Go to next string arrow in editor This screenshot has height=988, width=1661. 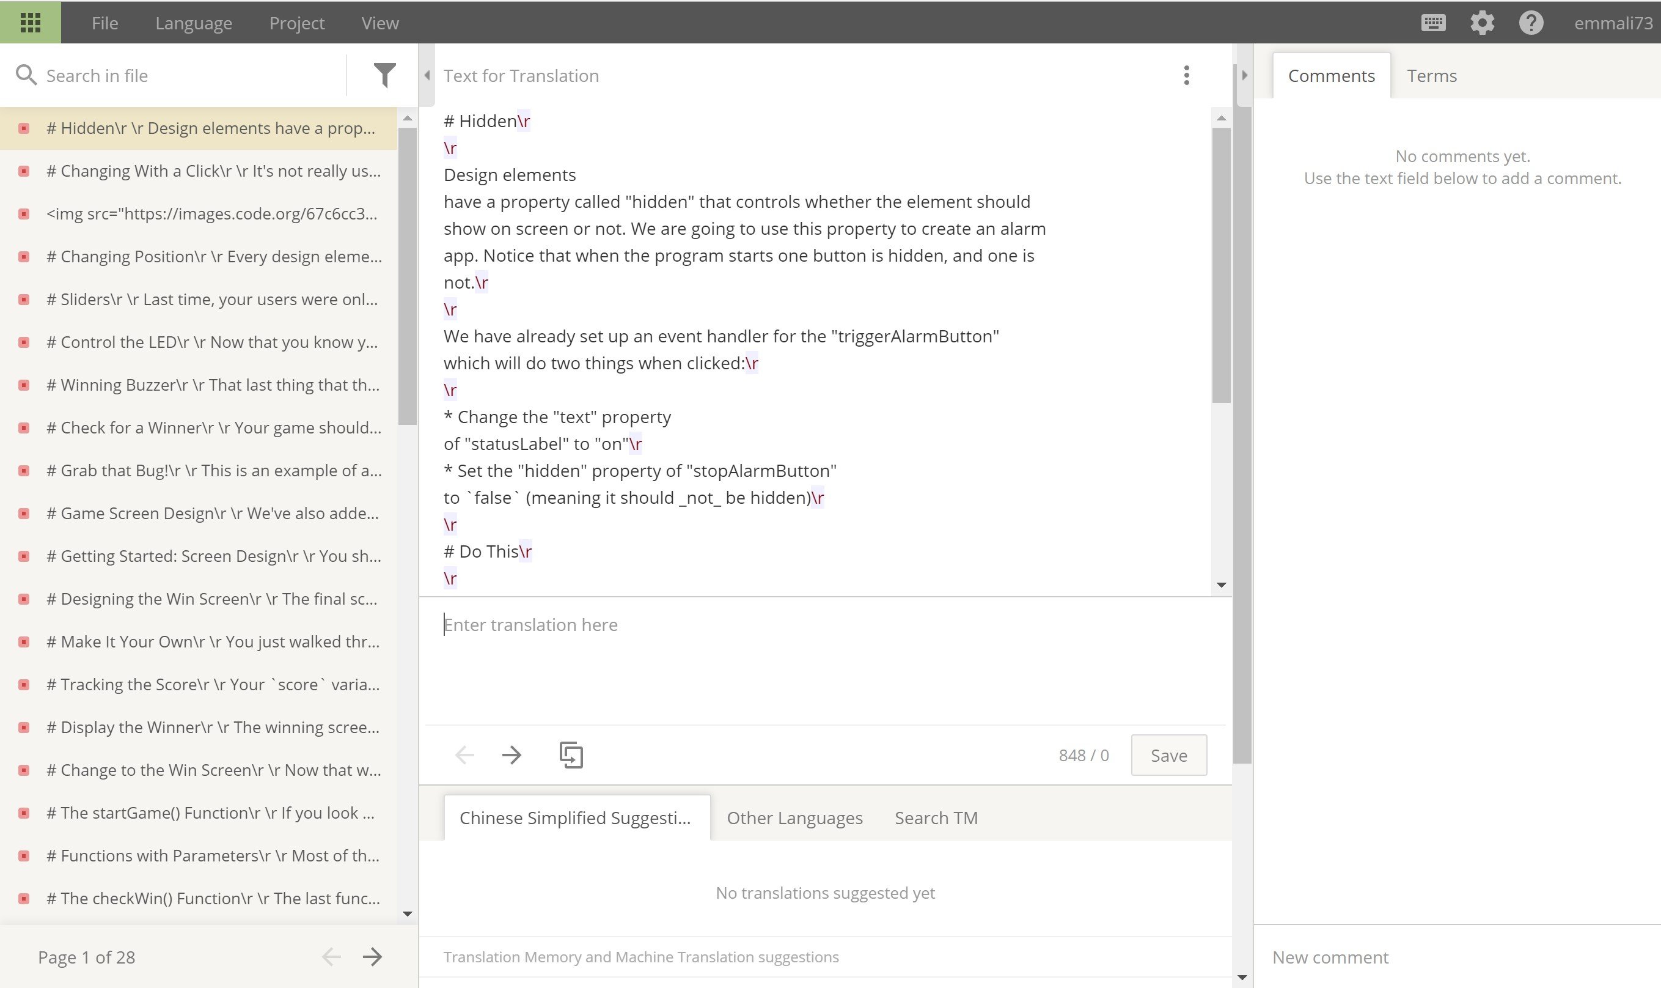click(x=512, y=755)
